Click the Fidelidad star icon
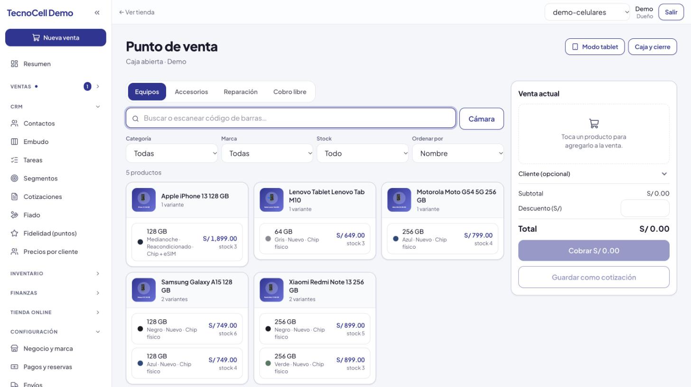 pyautogui.click(x=14, y=234)
